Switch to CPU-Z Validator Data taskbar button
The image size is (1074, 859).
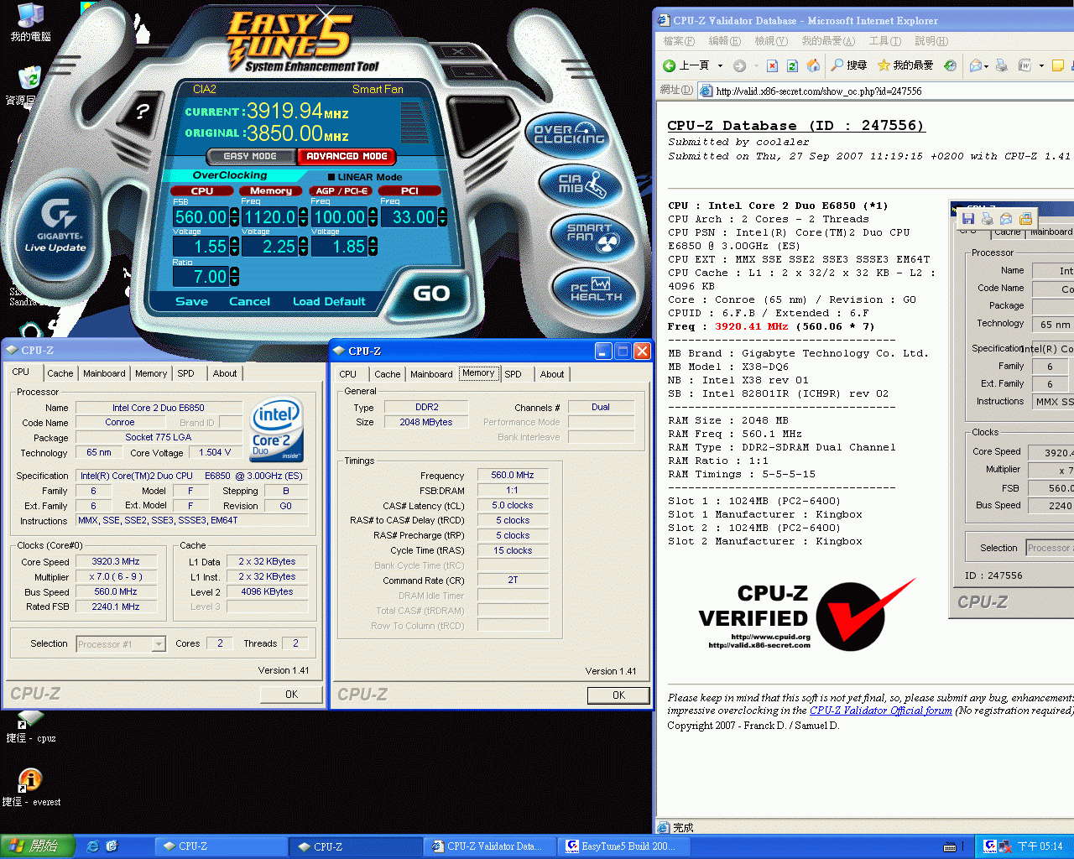tap(491, 846)
